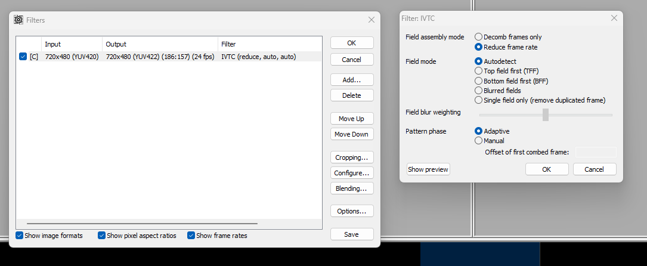
Task: Select Blurred fields radio button
Action: 479,90
